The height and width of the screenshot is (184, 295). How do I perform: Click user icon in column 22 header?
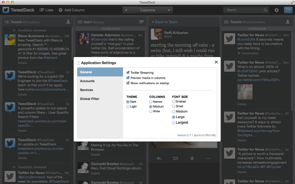288,22
